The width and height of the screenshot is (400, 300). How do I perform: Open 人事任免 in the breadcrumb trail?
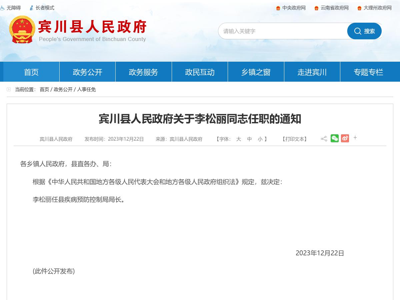tap(87, 89)
